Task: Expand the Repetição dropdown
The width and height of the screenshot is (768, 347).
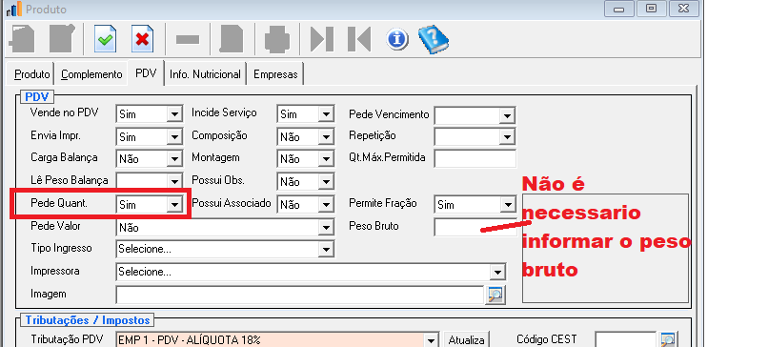Action: tap(507, 136)
